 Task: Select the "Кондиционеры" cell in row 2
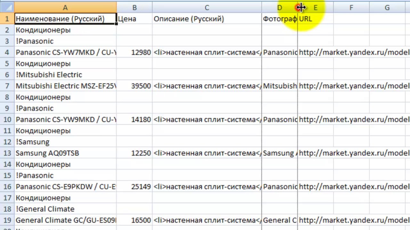pos(65,30)
